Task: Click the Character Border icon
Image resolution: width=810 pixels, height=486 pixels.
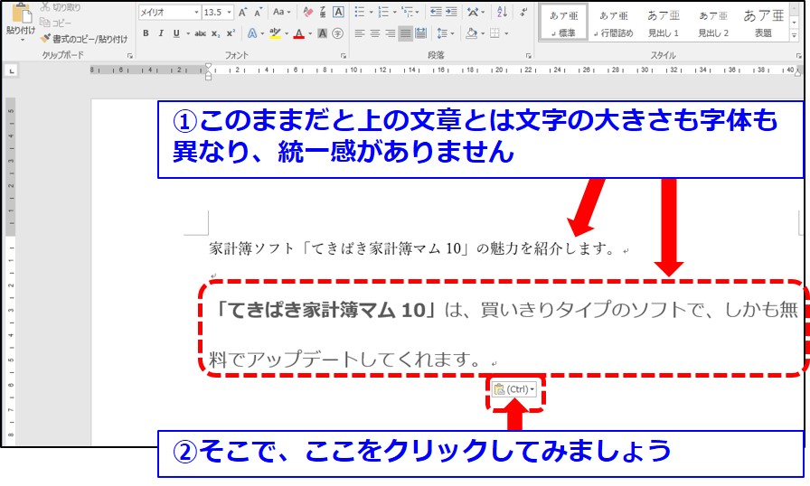Action: [x=338, y=12]
